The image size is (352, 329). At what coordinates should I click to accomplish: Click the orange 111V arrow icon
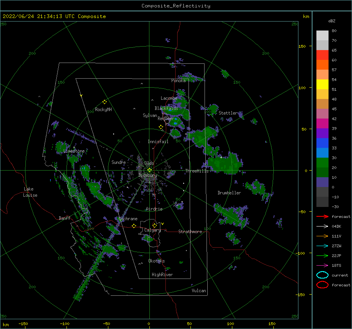[x=322, y=236]
